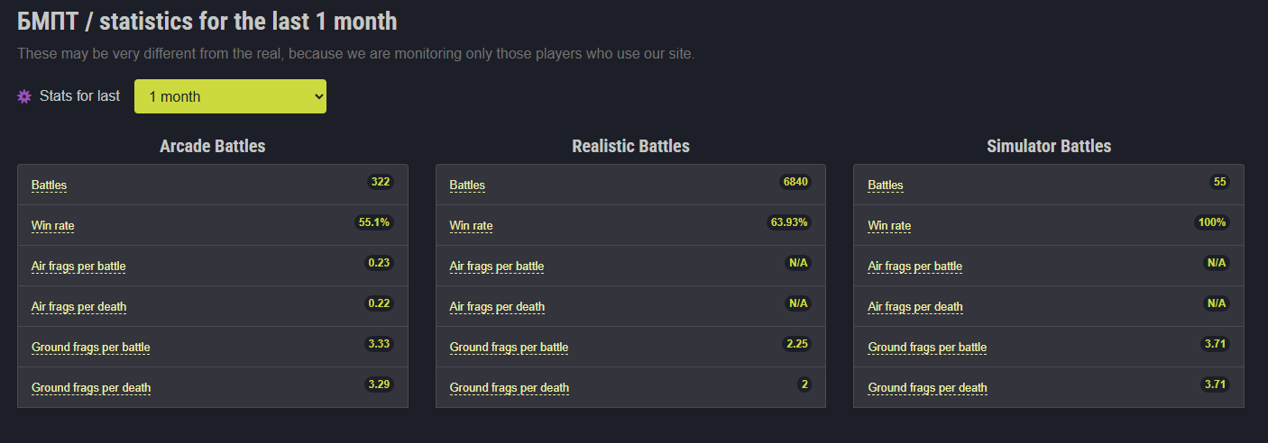Click Win rate label in Realistic Battles
Viewport: 1268px width, 443px height.
pos(471,226)
